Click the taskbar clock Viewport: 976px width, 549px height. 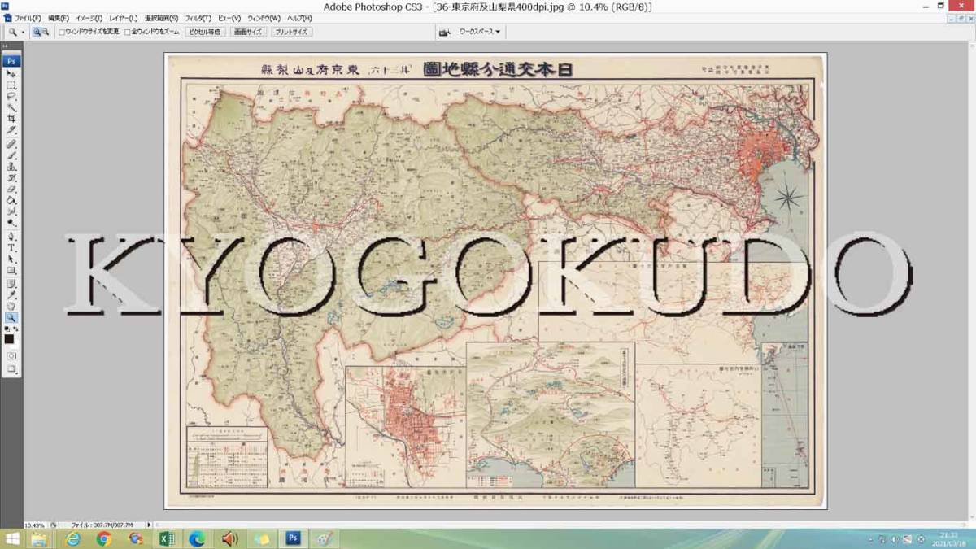click(949, 539)
